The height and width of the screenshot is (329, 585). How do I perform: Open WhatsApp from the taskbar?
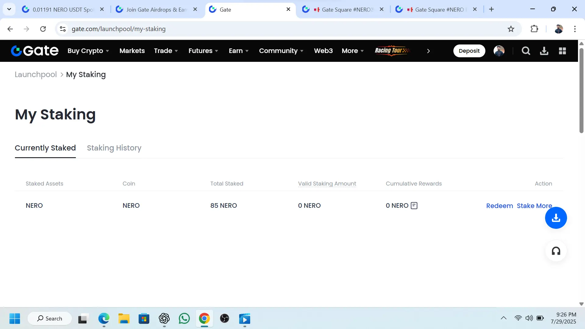coord(184,319)
